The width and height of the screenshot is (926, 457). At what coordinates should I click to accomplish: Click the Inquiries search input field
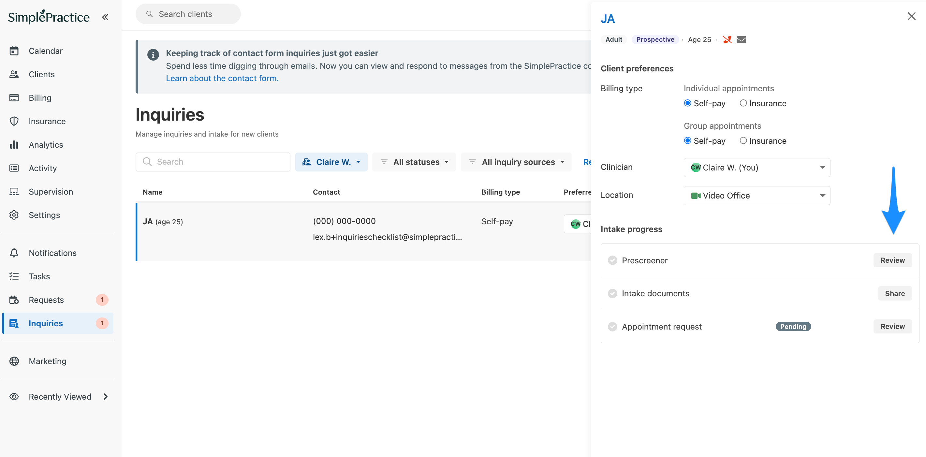pyautogui.click(x=213, y=162)
